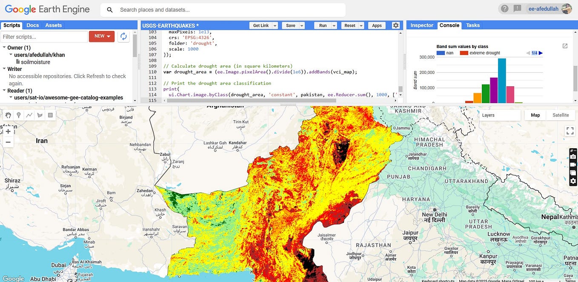Image resolution: width=578 pixels, height=282 pixels.
Task: Select the point marker drawing tool
Action: click(18, 115)
